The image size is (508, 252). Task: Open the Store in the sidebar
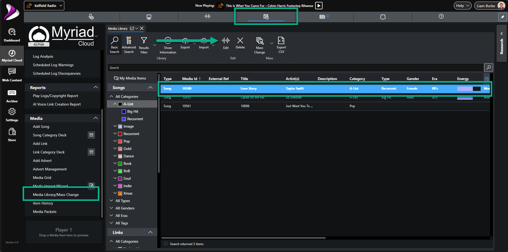[12, 135]
